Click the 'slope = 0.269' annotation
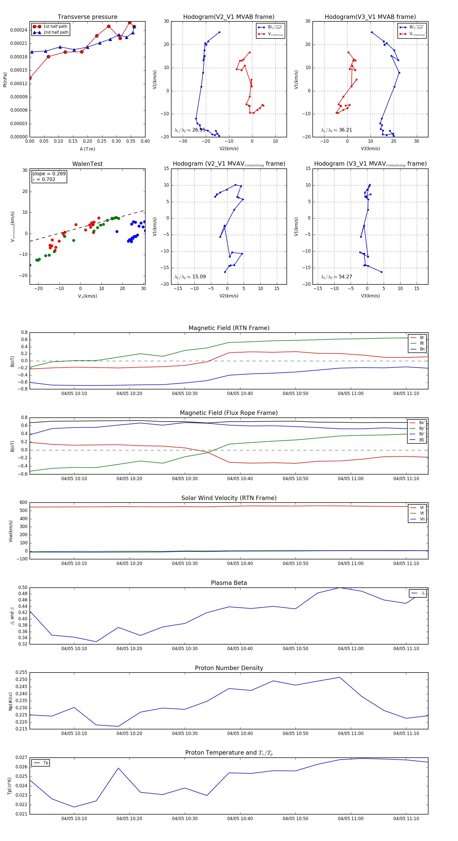This screenshot has height=841, width=458. click(49, 174)
